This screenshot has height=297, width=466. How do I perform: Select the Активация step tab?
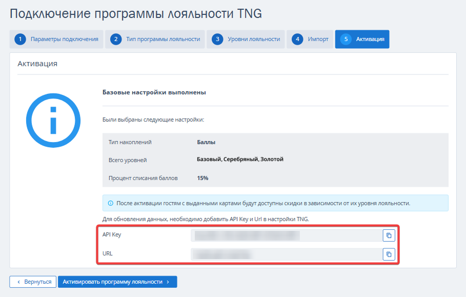click(362, 39)
